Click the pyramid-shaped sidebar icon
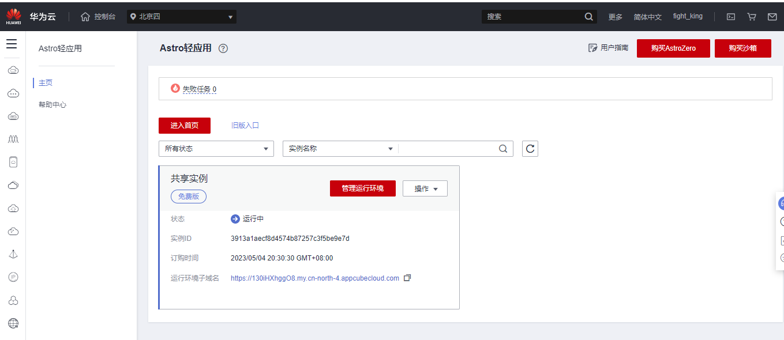This screenshot has height=340, width=784. coord(13,254)
